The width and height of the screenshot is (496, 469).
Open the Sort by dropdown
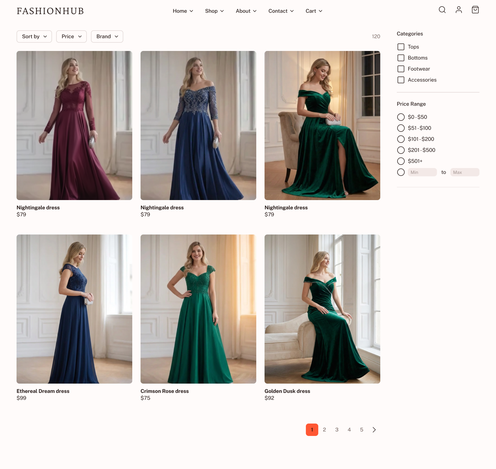[34, 36]
